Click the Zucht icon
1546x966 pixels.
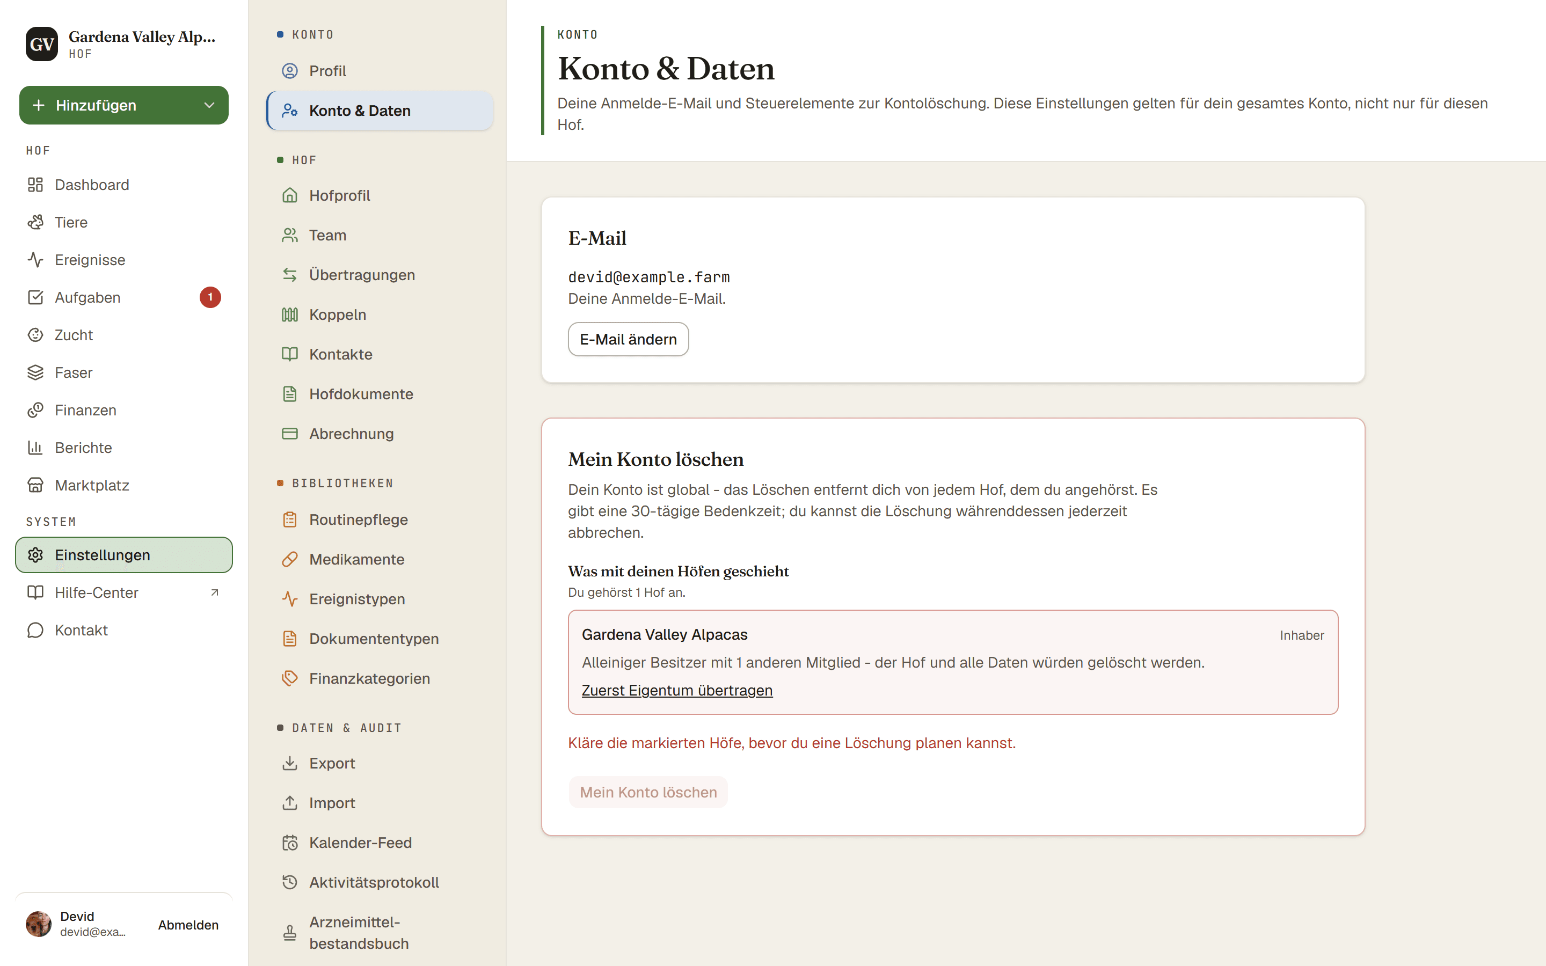click(35, 335)
